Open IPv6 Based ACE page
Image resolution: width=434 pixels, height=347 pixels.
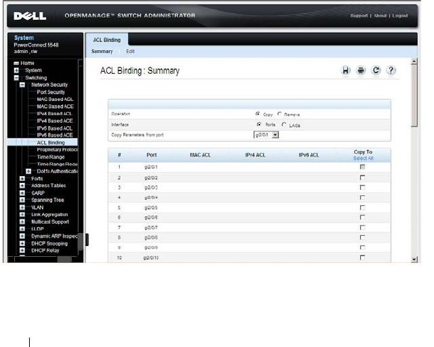(55, 135)
